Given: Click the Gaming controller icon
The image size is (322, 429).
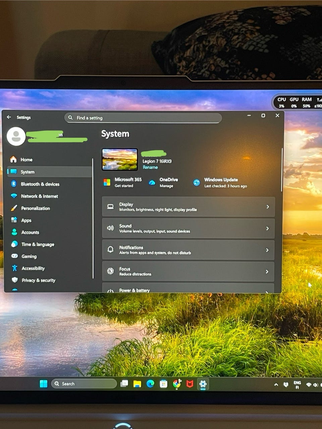Looking at the screenshot, I should coord(14,256).
